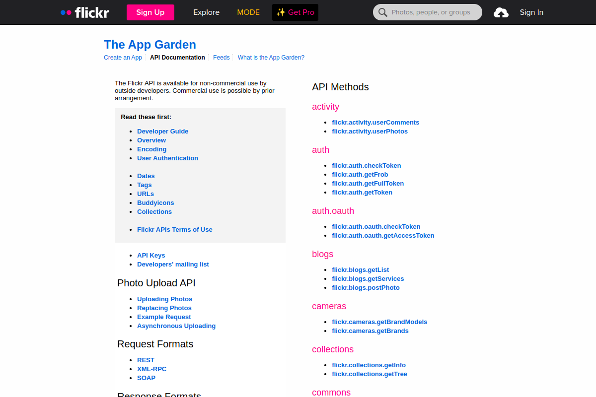Image resolution: width=596 pixels, height=397 pixels.
Task: Click the Get Pro button
Action: click(x=295, y=12)
